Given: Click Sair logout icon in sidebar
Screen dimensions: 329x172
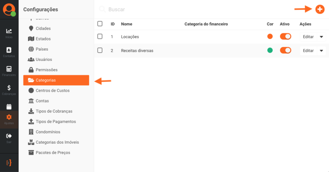Looking at the screenshot, I should tap(9, 137).
